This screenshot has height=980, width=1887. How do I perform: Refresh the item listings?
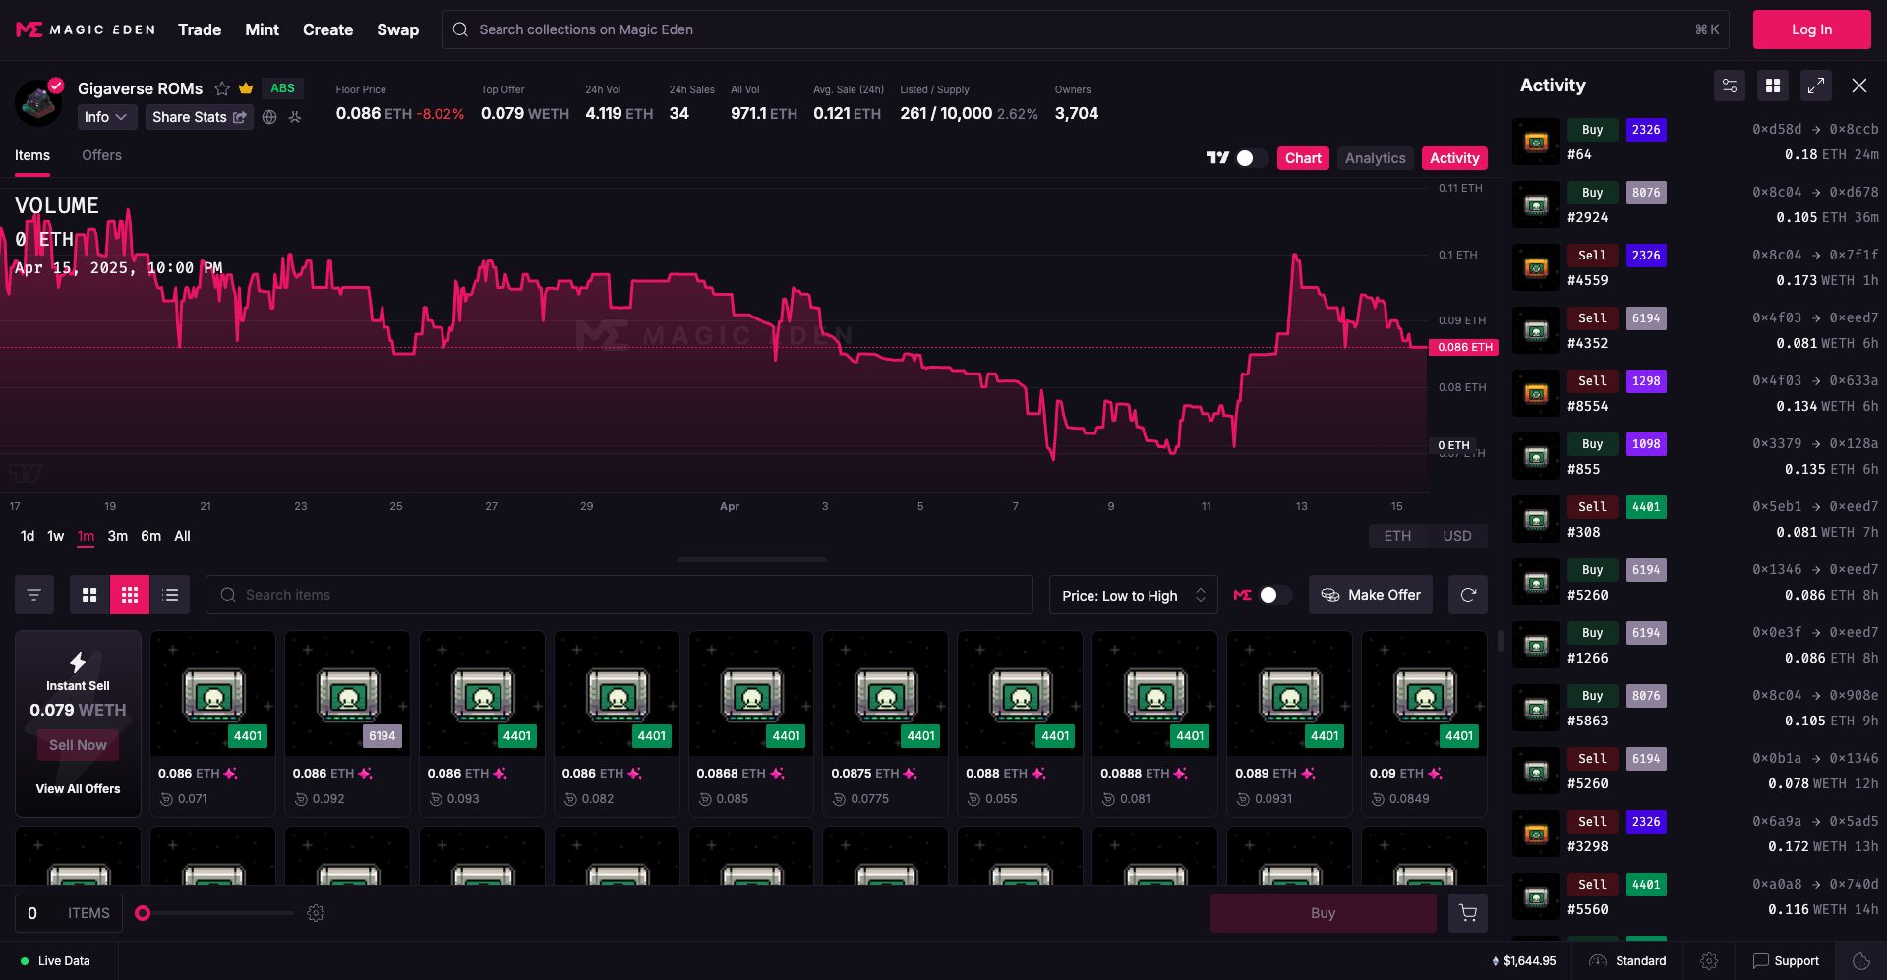[x=1468, y=595]
